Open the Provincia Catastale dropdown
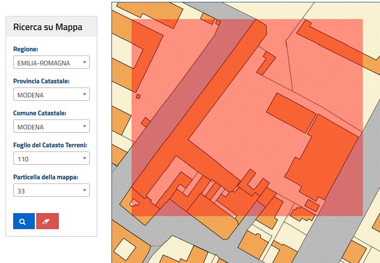Screen dimensions: 380x263 pyautogui.click(x=51, y=94)
